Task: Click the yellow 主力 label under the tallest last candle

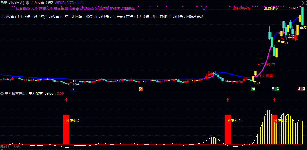Action: click(x=303, y=27)
